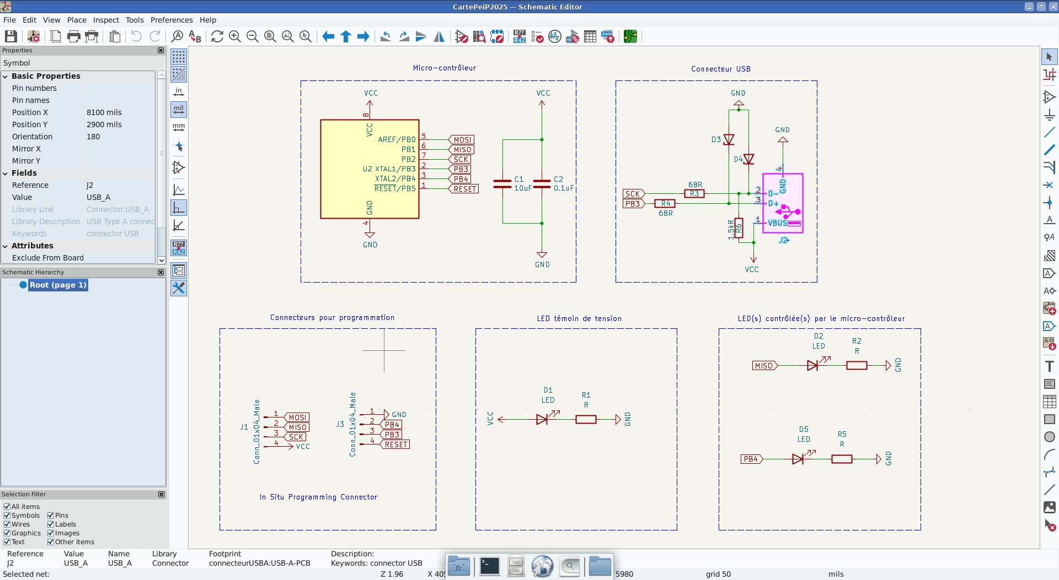This screenshot has height=580, width=1059.
Task: Switch units to millimeters
Action: [x=179, y=127]
